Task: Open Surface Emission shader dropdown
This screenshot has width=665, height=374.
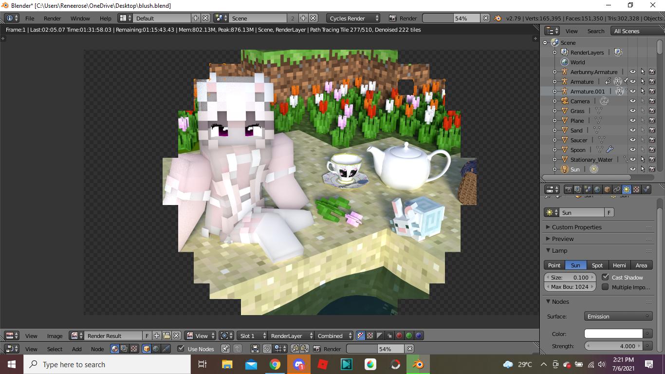Action: coord(618,316)
